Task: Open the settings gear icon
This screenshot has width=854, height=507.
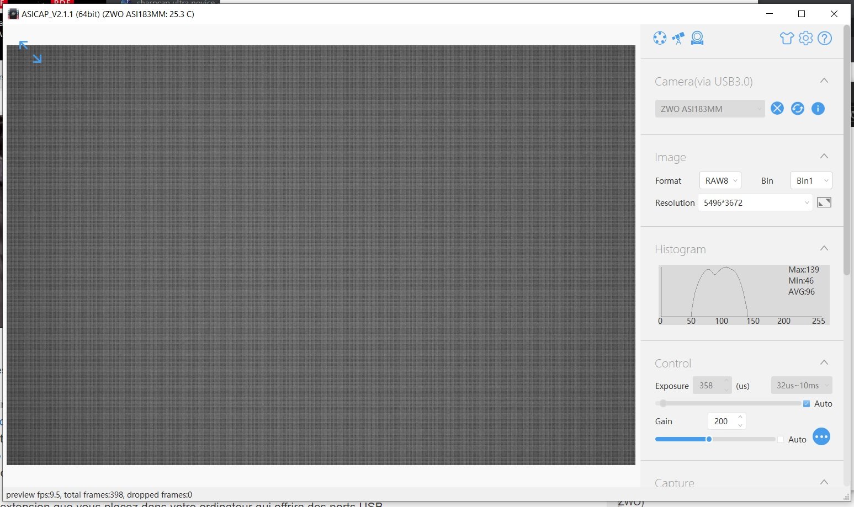Action: [x=806, y=38]
